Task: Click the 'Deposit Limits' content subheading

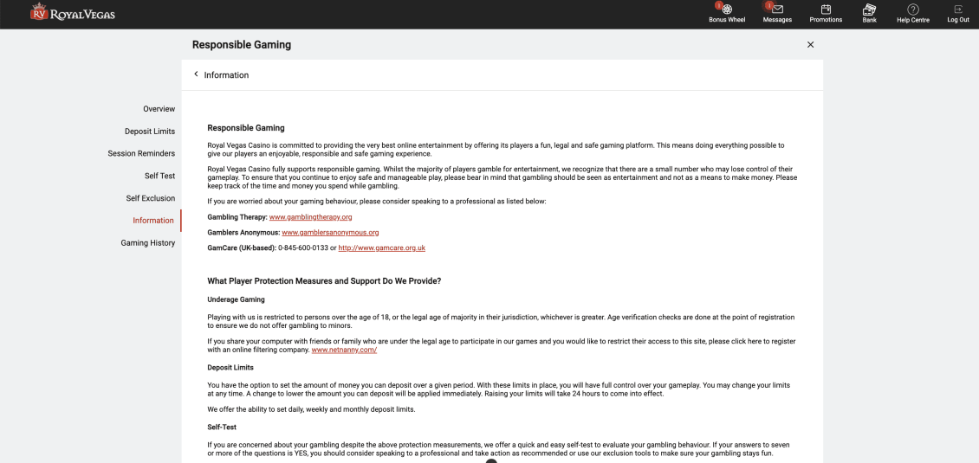Action: (x=230, y=368)
